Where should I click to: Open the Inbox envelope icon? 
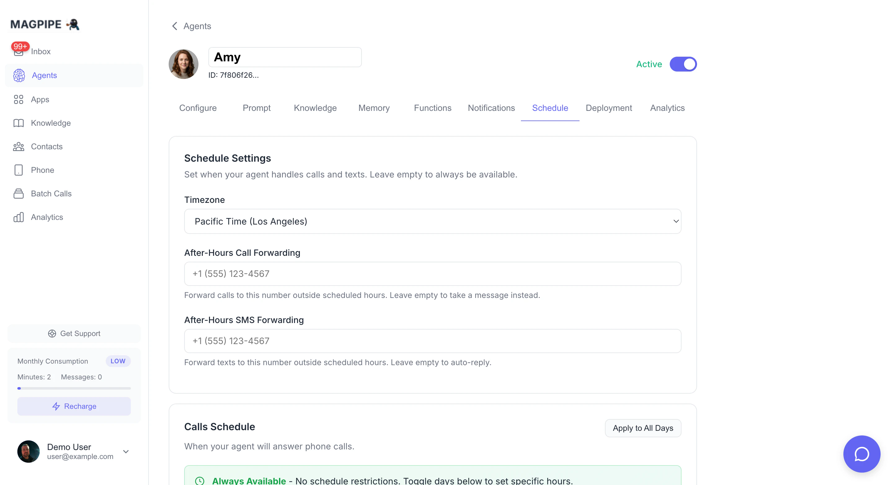pyautogui.click(x=18, y=52)
